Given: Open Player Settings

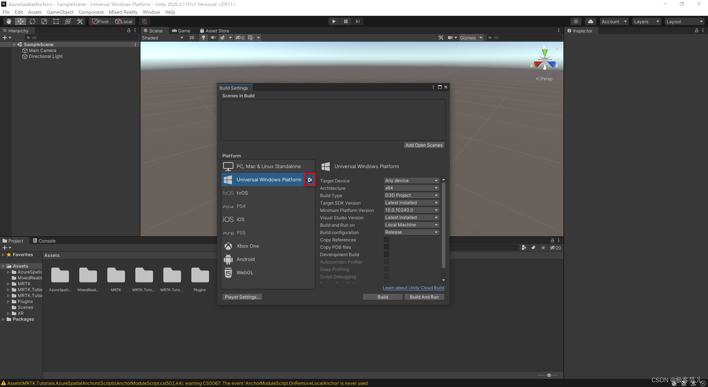Looking at the screenshot, I should 242,297.
